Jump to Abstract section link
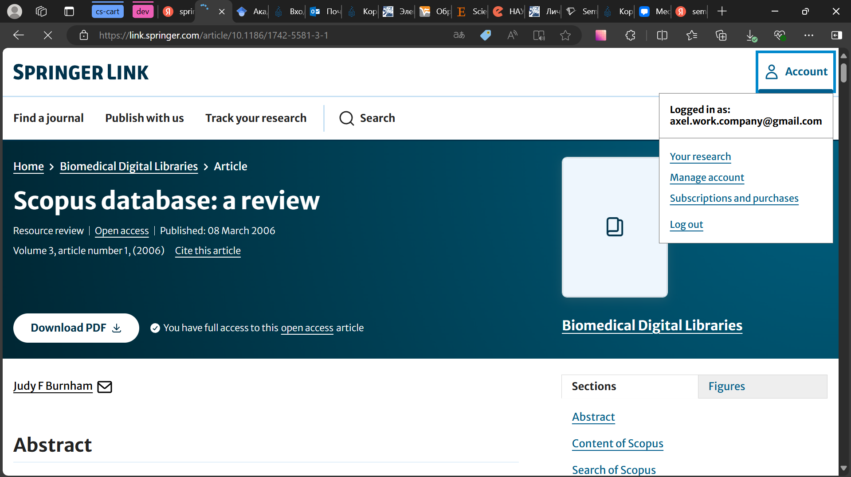 [x=593, y=417]
